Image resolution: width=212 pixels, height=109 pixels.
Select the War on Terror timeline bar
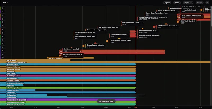pyautogui.click(x=35, y=60)
